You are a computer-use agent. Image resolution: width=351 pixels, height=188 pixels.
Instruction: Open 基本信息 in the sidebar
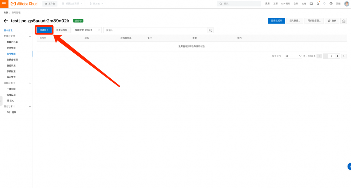8,30
